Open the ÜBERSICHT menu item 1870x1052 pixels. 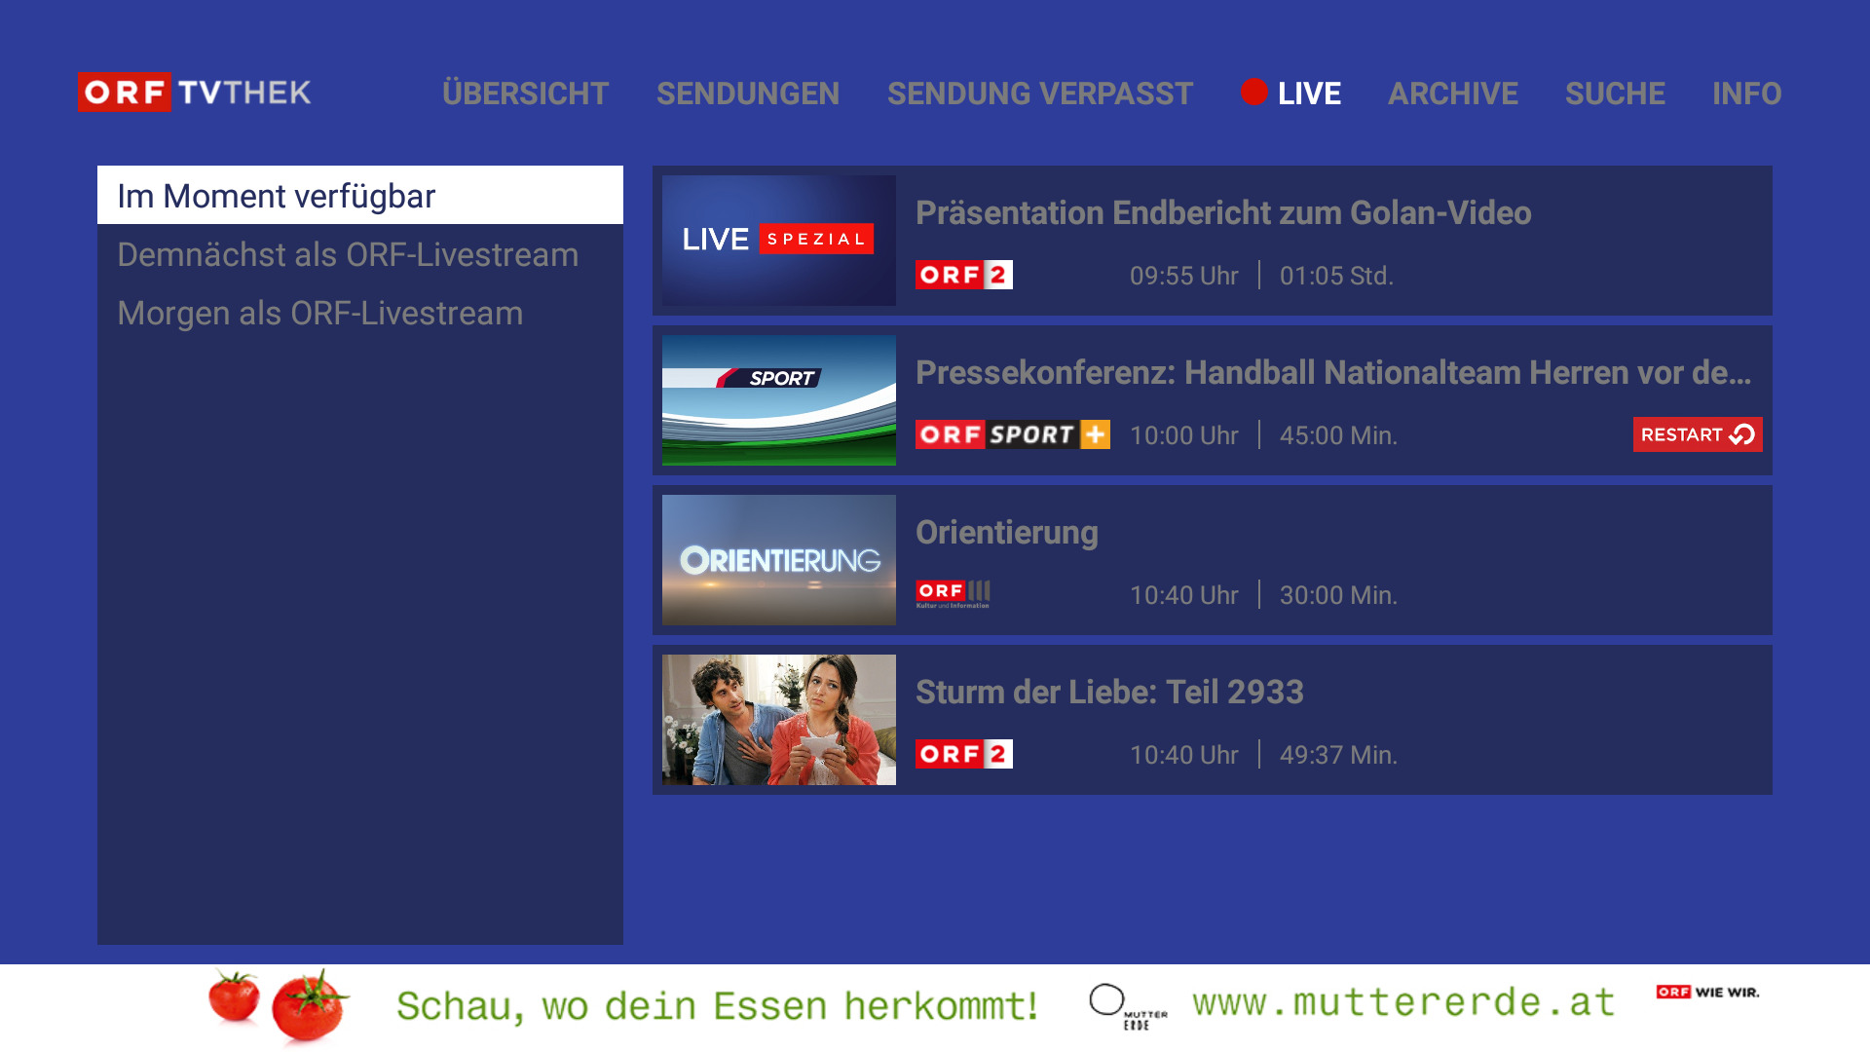(525, 94)
